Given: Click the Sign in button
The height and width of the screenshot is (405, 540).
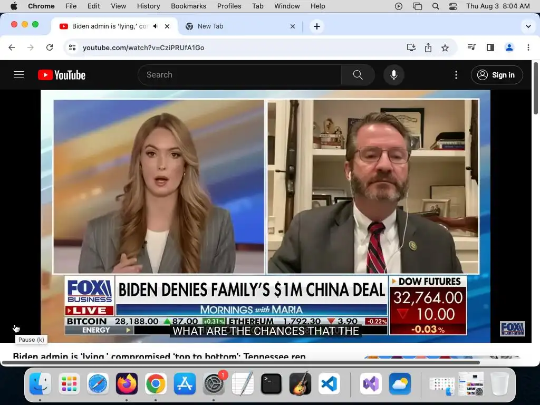Looking at the screenshot, I should [x=497, y=75].
